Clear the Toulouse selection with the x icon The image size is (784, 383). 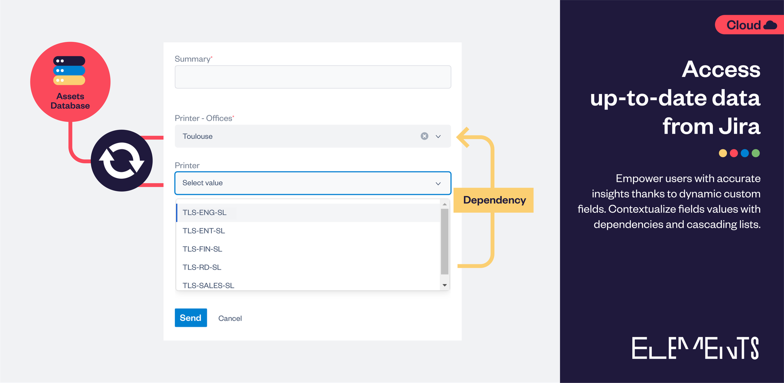pyautogui.click(x=424, y=136)
